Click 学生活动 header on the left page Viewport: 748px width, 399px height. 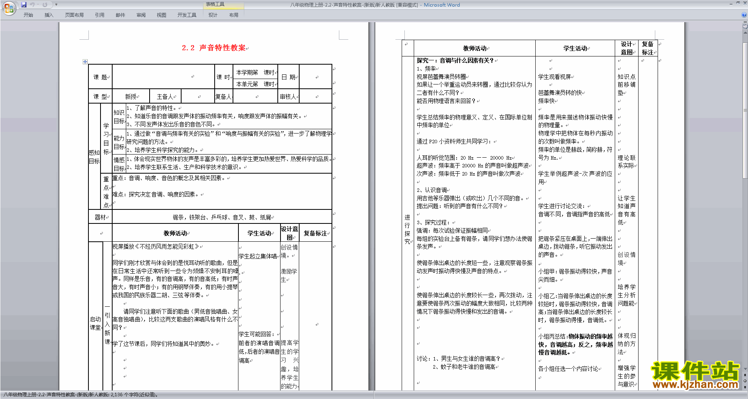click(259, 233)
